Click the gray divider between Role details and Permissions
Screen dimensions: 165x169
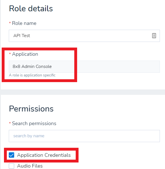coord(83,92)
